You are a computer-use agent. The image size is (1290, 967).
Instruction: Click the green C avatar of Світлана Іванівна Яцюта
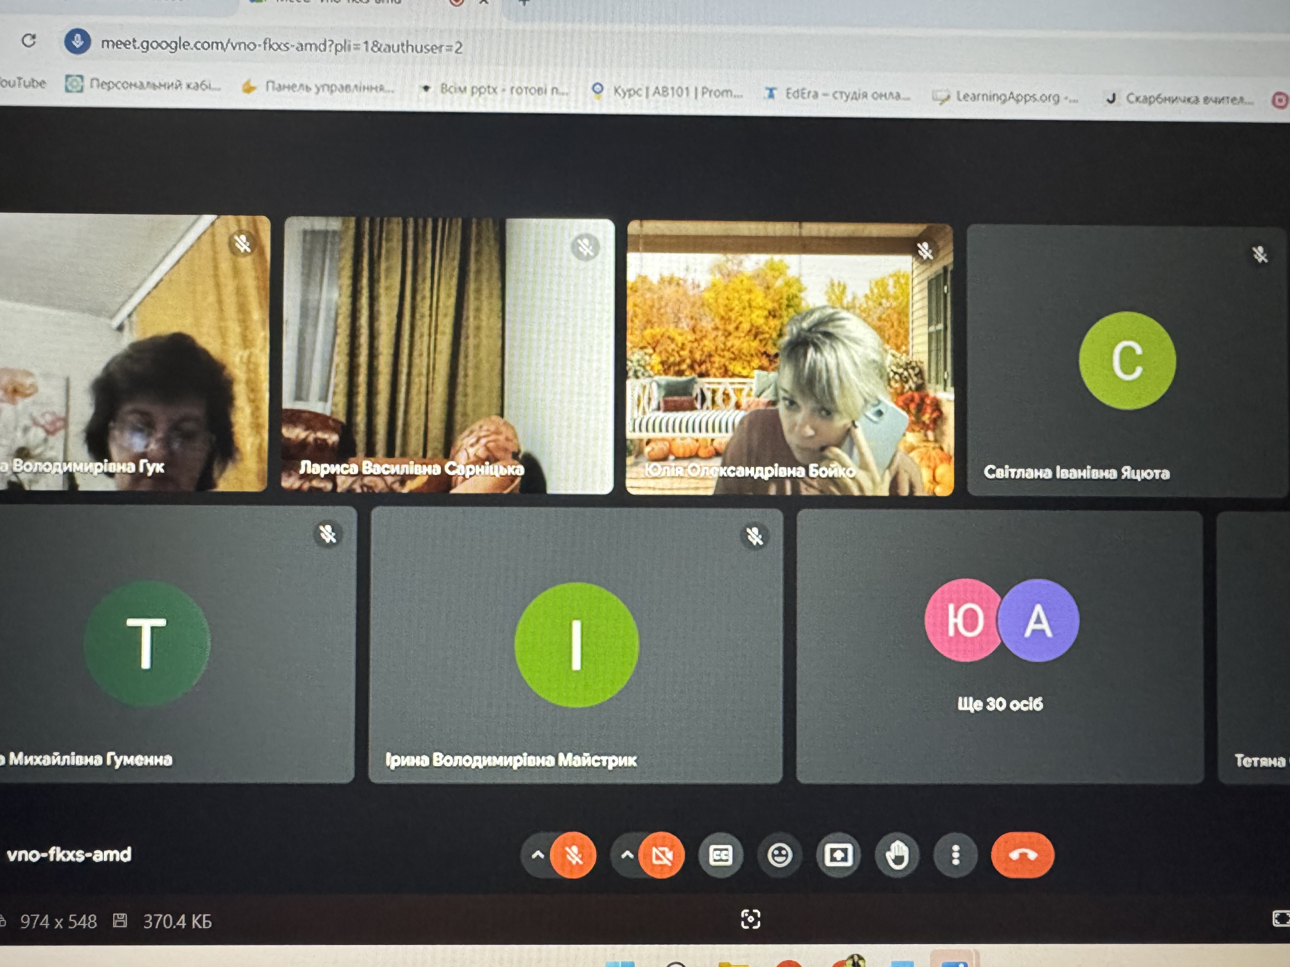click(1127, 360)
